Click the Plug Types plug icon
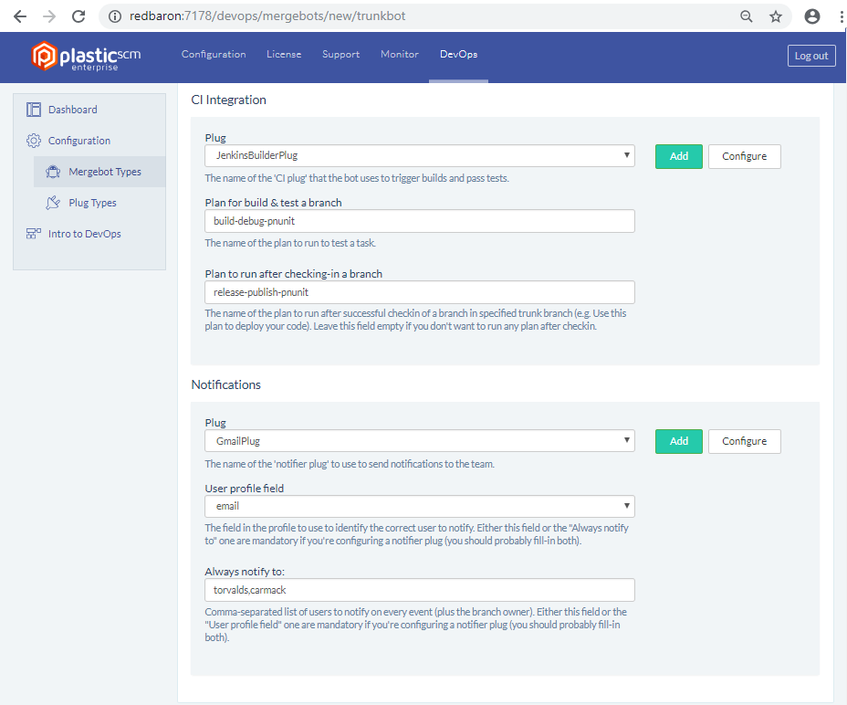 [x=53, y=203]
